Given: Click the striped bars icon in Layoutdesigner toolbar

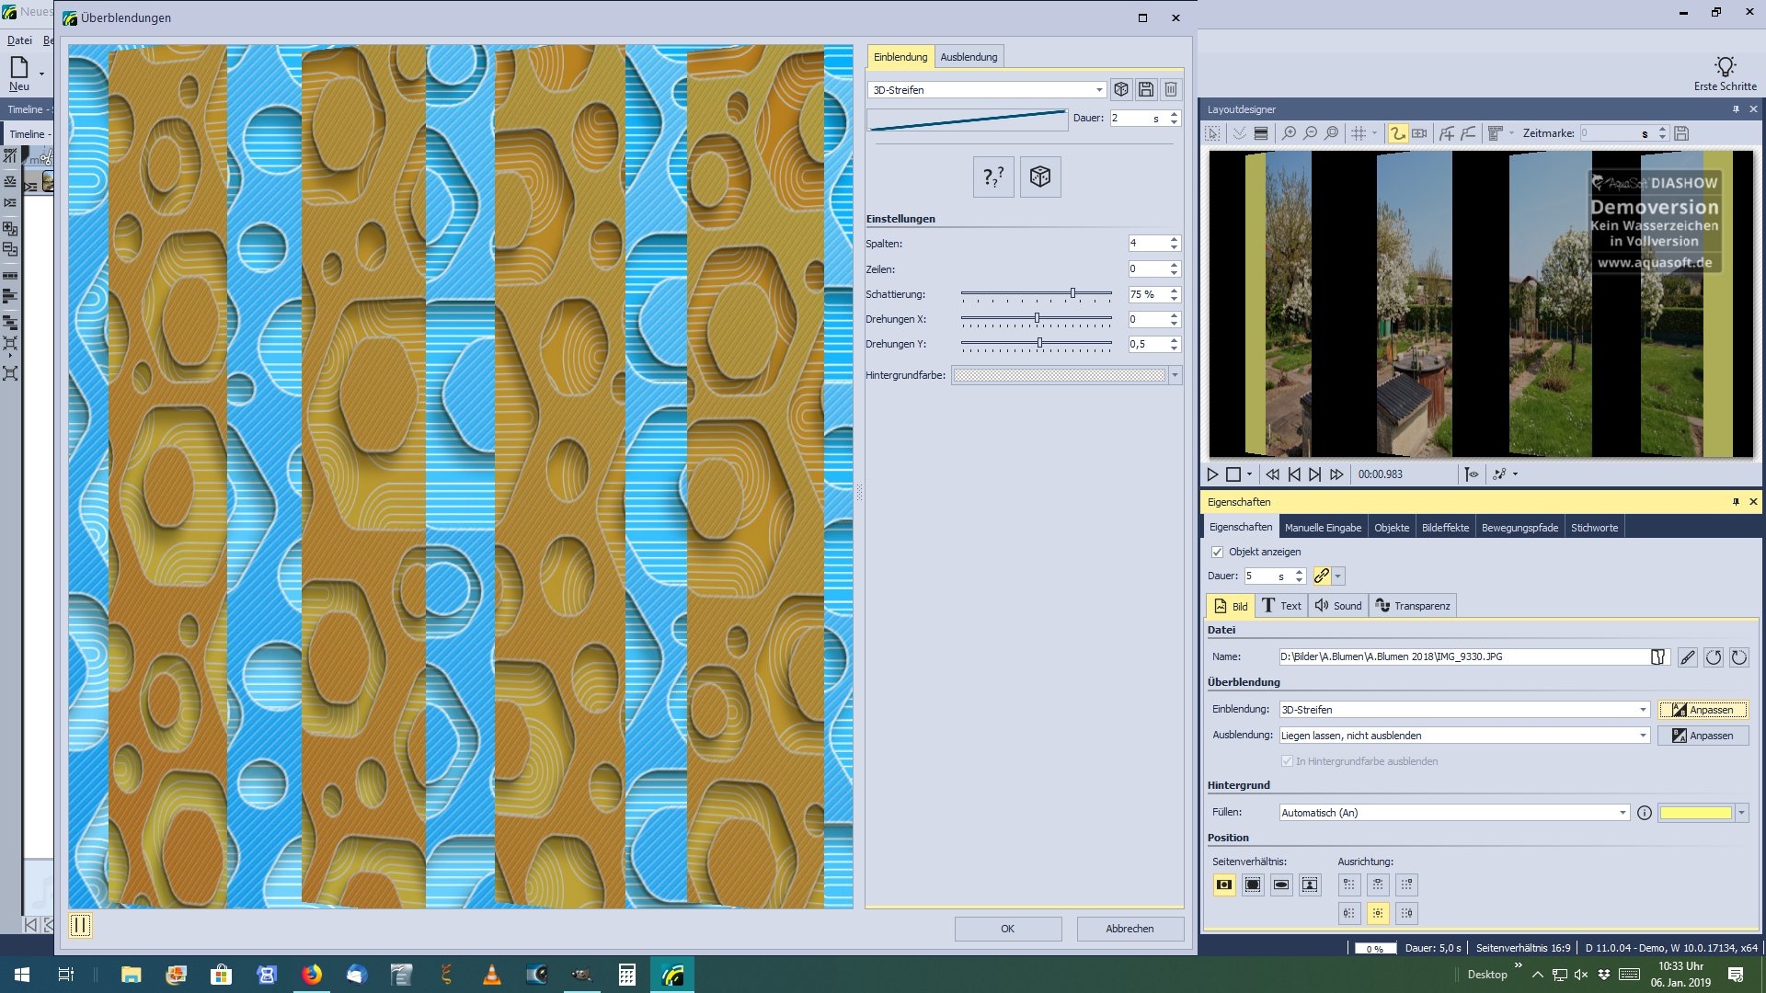Looking at the screenshot, I should [x=1261, y=133].
